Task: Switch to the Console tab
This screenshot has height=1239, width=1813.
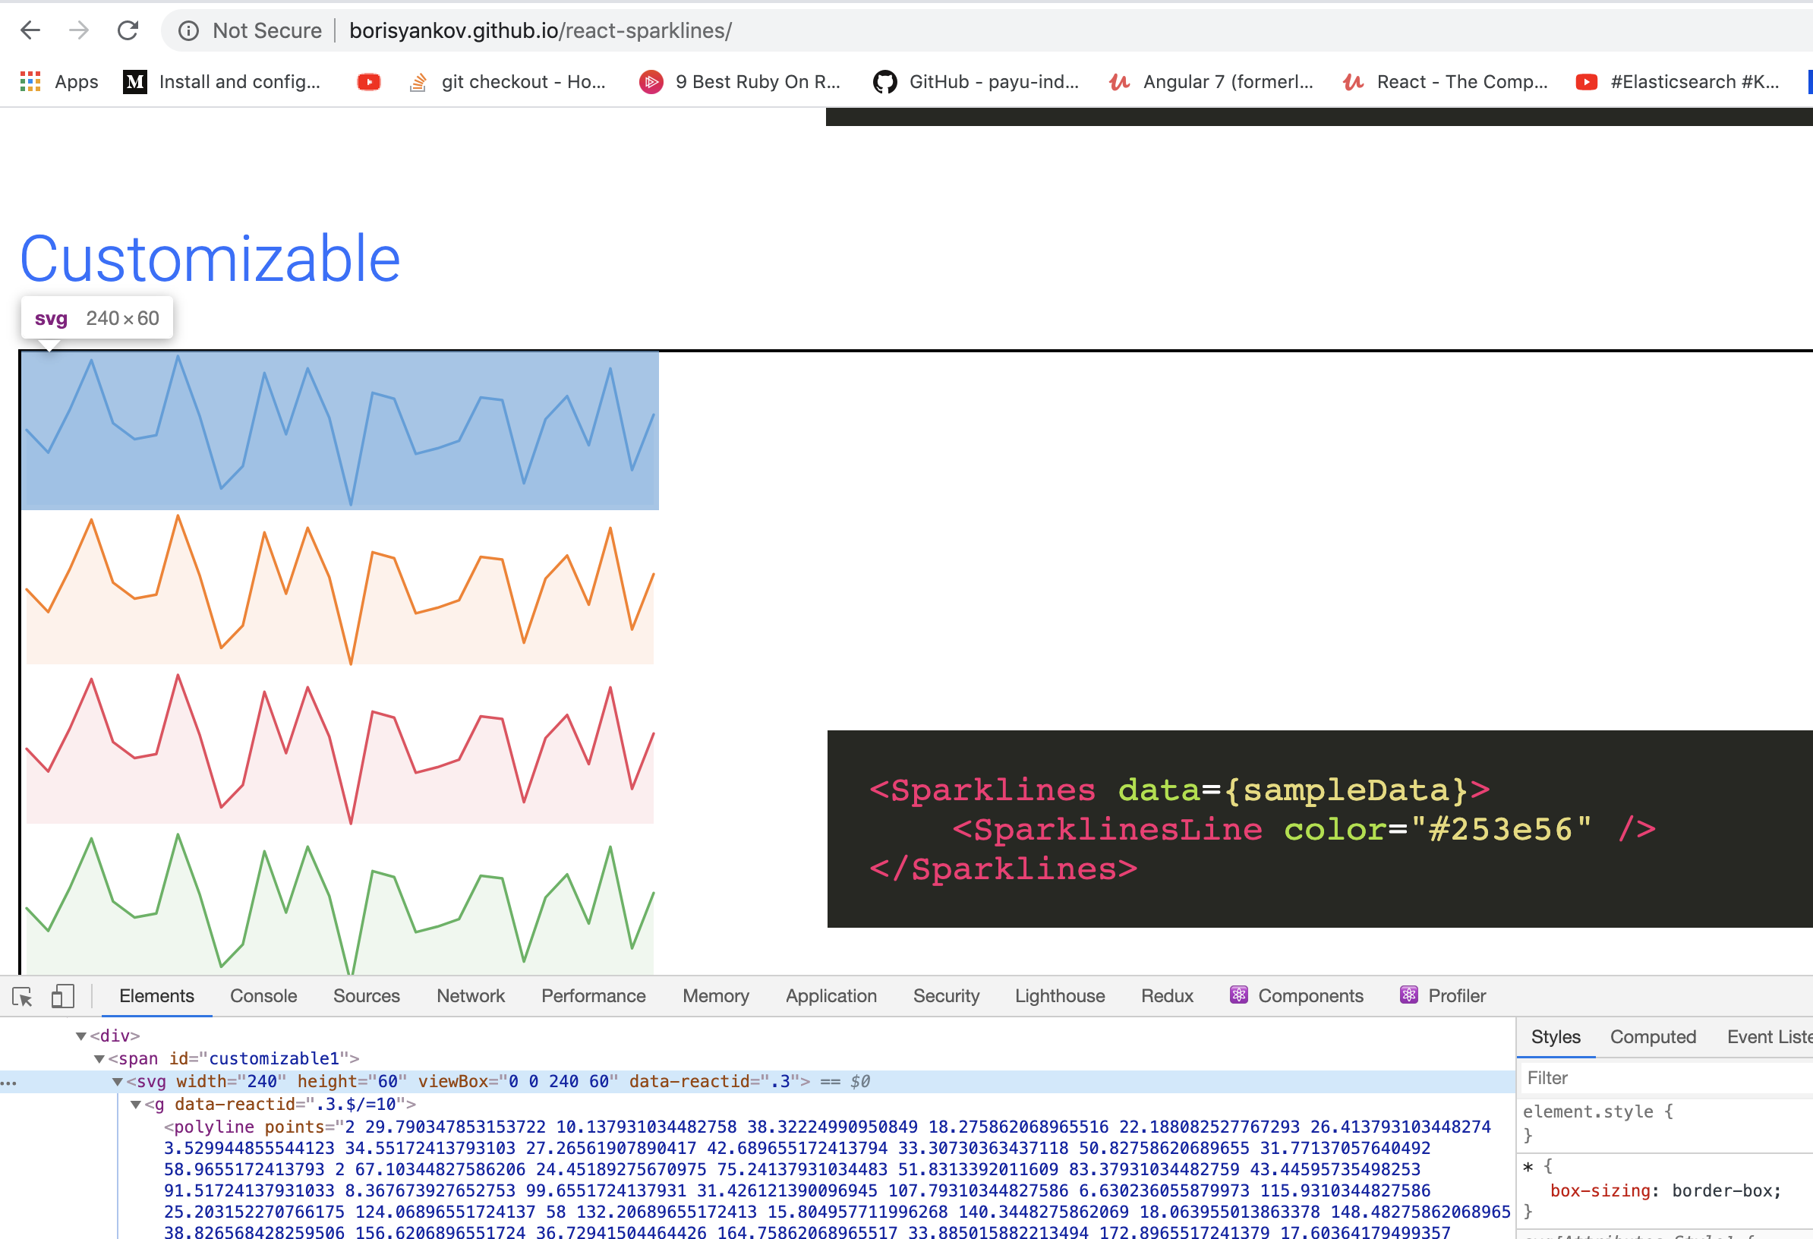Action: click(x=263, y=996)
